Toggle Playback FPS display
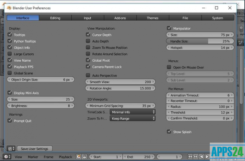 pyautogui.click(x=10, y=67)
